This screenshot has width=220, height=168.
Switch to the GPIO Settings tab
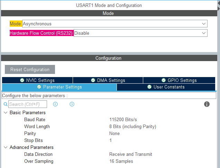coord(179,80)
